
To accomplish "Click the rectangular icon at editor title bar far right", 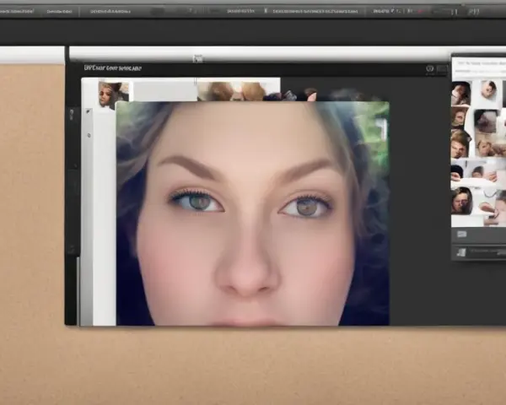I will tap(442, 69).
